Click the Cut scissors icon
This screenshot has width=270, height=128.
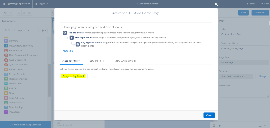[x=19, y=13]
